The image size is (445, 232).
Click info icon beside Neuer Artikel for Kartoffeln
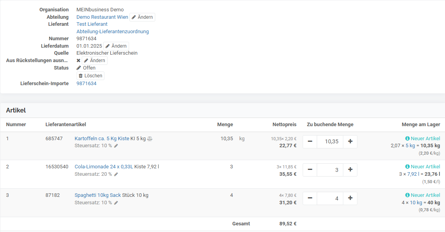[x=407, y=139]
